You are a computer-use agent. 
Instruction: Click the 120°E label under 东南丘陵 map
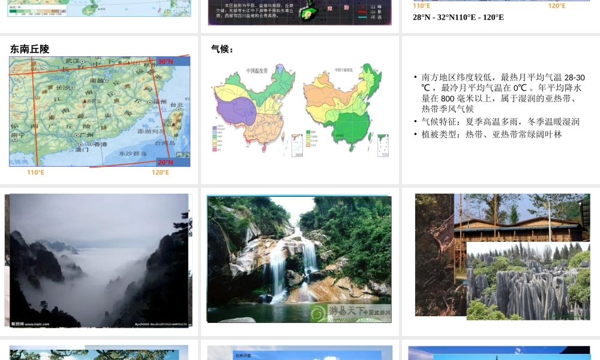click(x=160, y=173)
